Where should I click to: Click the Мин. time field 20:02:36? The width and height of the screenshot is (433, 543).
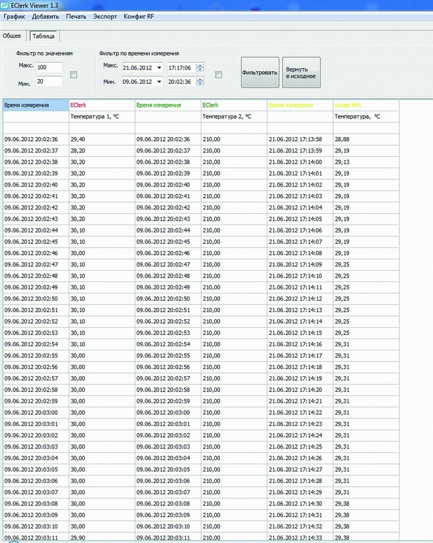coord(181,81)
